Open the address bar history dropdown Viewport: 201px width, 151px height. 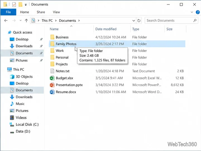133,21
